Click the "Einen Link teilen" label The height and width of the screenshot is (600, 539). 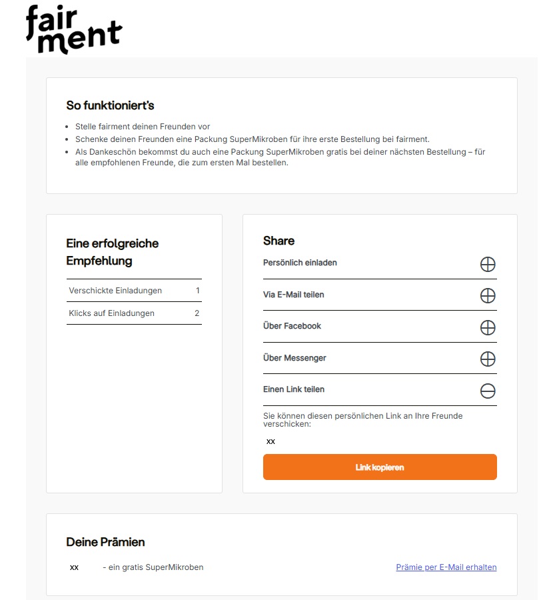pos(294,389)
